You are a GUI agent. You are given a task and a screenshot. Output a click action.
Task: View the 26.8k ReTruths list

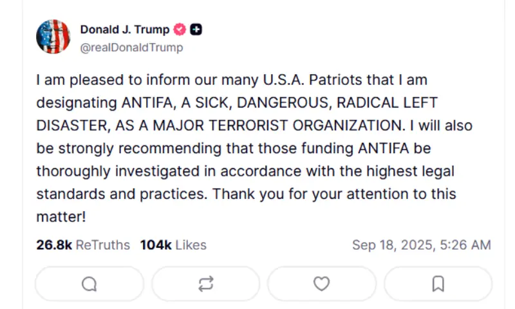click(x=83, y=245)
